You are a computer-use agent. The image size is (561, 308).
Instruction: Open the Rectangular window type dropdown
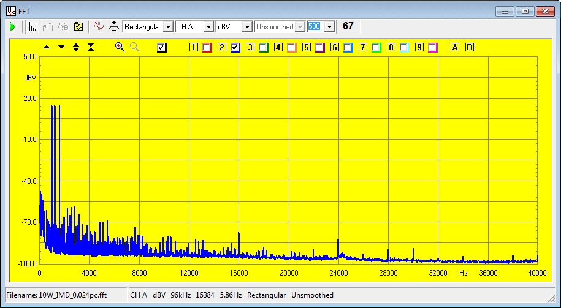(168, 27)
